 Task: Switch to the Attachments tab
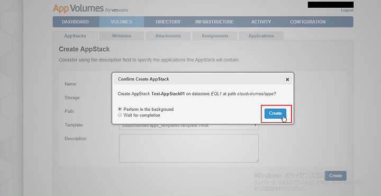click(168, 36)
